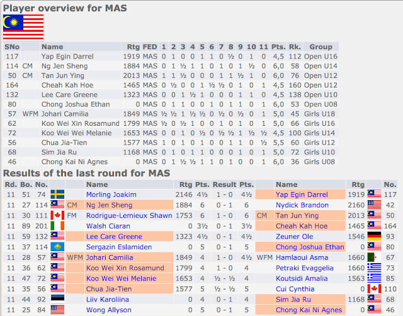Screen dimensions: 403x316
Task: Click Kazakhstan flag beside Sergazin Eslamiden
Action: tap(57, 247)
